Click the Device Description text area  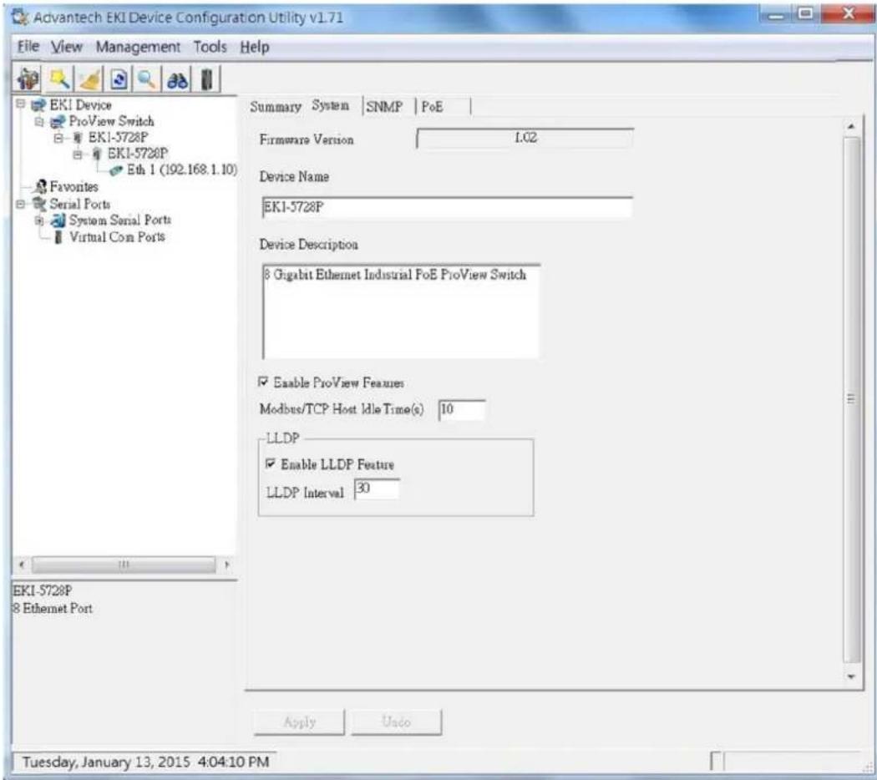click(401, 311)
